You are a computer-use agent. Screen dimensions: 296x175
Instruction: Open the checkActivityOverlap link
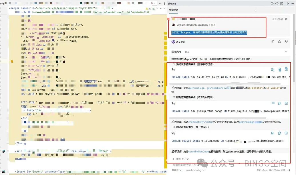coord(200,122)
